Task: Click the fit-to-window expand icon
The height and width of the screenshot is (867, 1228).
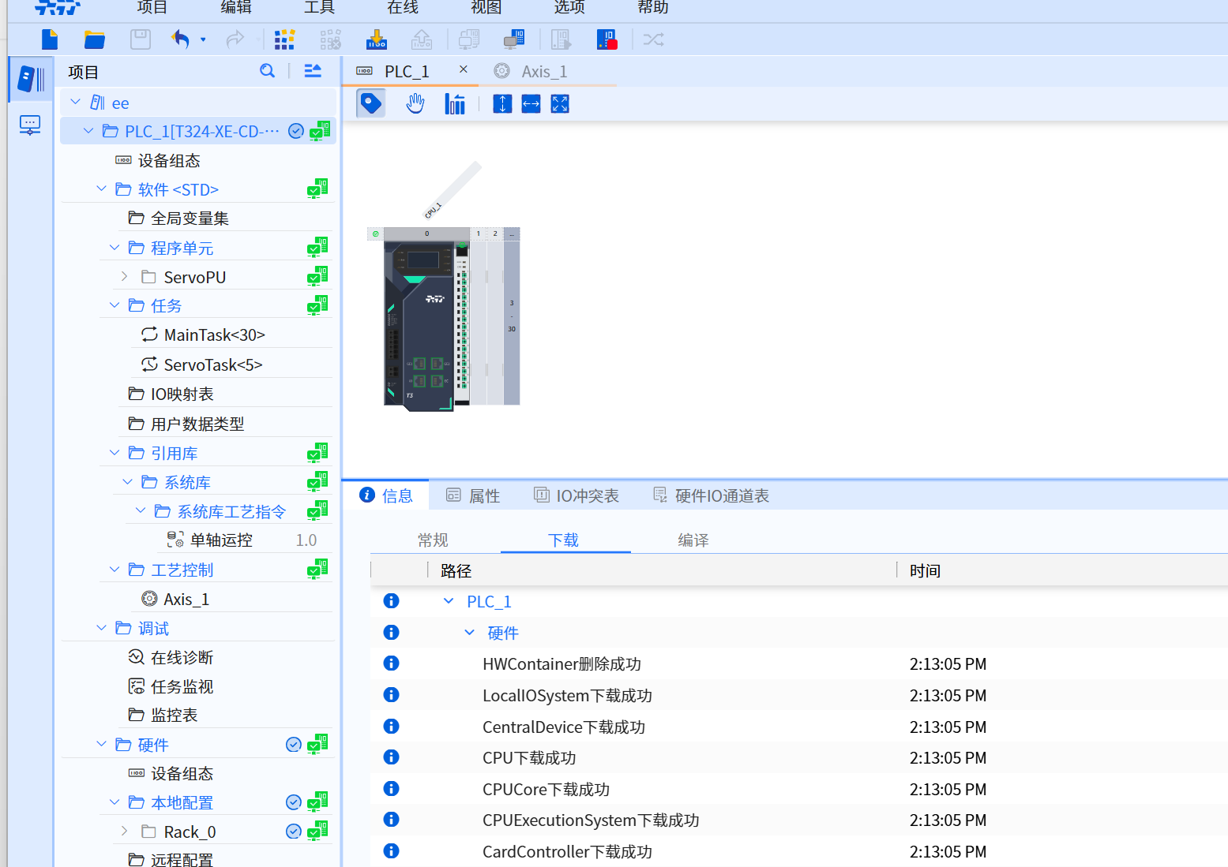Action: click(560, 103)
